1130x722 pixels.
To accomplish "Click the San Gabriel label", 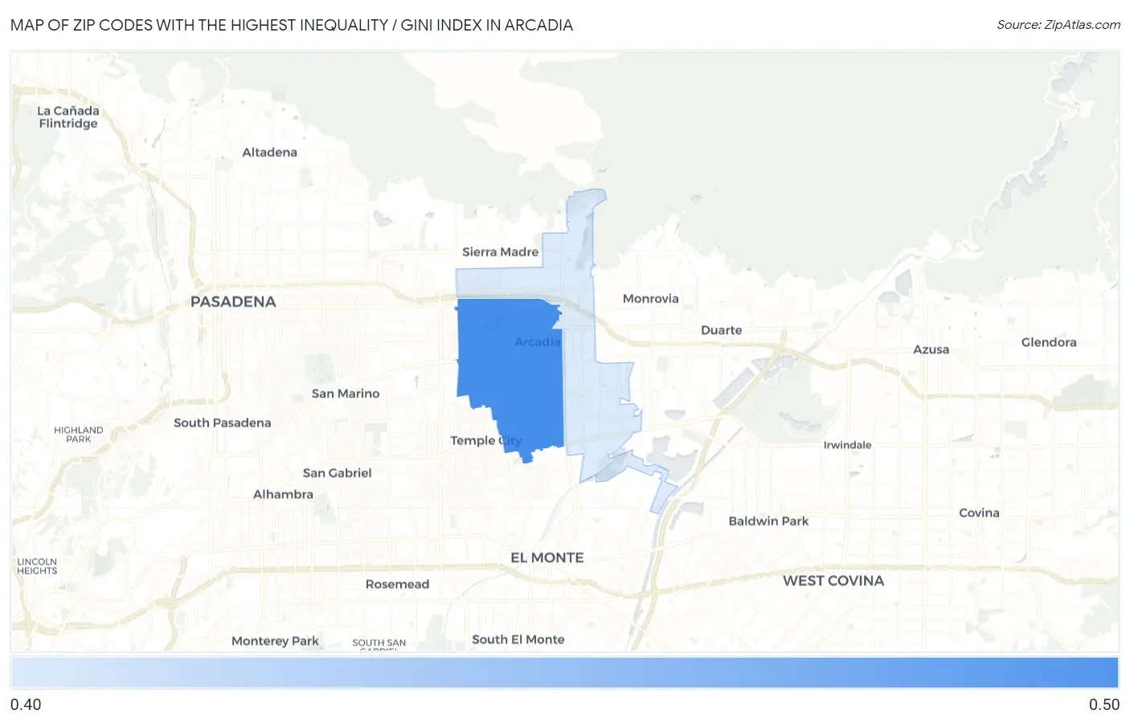I will (x=337, y=473).
